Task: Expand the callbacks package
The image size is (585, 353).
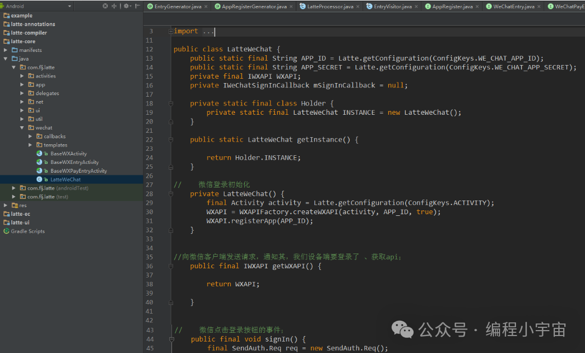Action: [30, 137]
